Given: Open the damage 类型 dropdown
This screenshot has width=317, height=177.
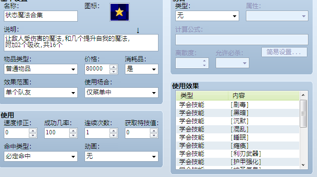Looking at the screenshot, I should click(207, 16).
